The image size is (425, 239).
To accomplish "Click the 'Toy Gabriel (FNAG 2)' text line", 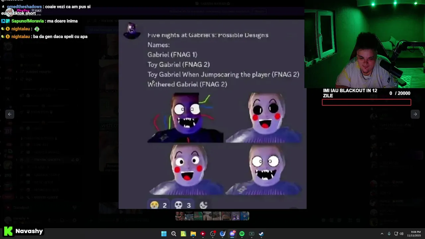I will (179, 64).
